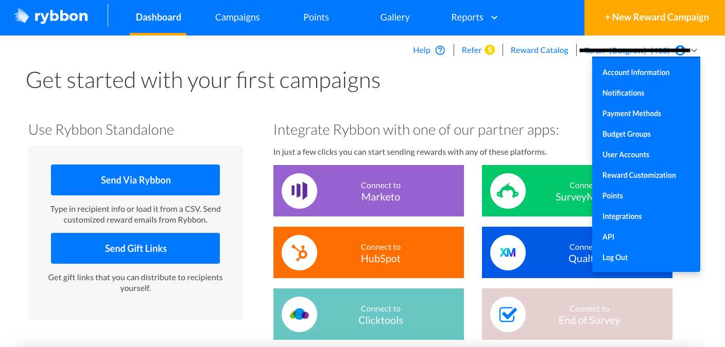Click 'Integrate Rybbon with one of our partner apps' heading
This screenshot has height=347, width=725.
click(416, 130)
